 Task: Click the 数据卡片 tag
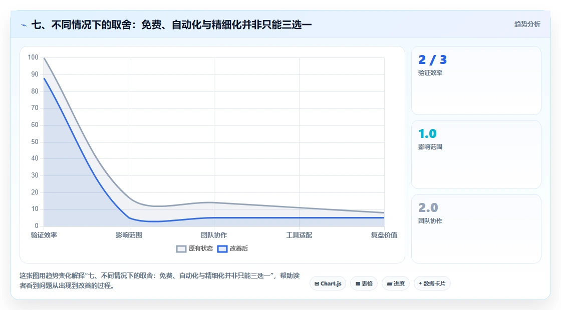(x=432, y=283)
